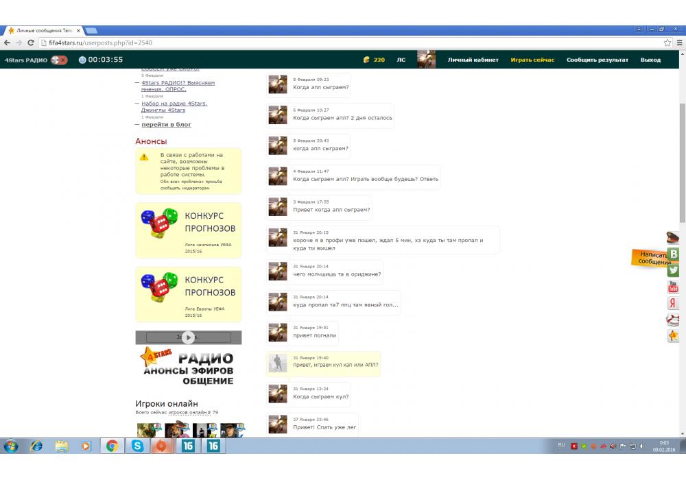Follow the перейти в блог link
The height and width of the screenshot is (480, 686).
click(x=166, y=124)
